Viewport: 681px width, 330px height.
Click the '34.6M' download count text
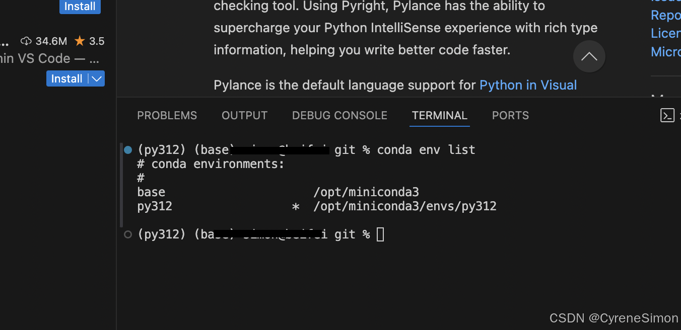51,41
